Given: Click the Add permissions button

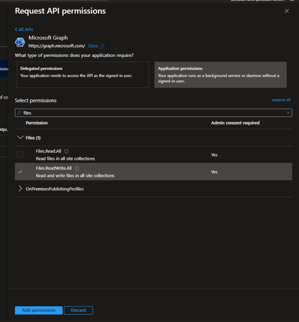Looking at the screenshot, I should pos(38,310).
